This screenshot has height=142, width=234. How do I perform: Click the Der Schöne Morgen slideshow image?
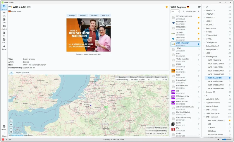[89, 35]
